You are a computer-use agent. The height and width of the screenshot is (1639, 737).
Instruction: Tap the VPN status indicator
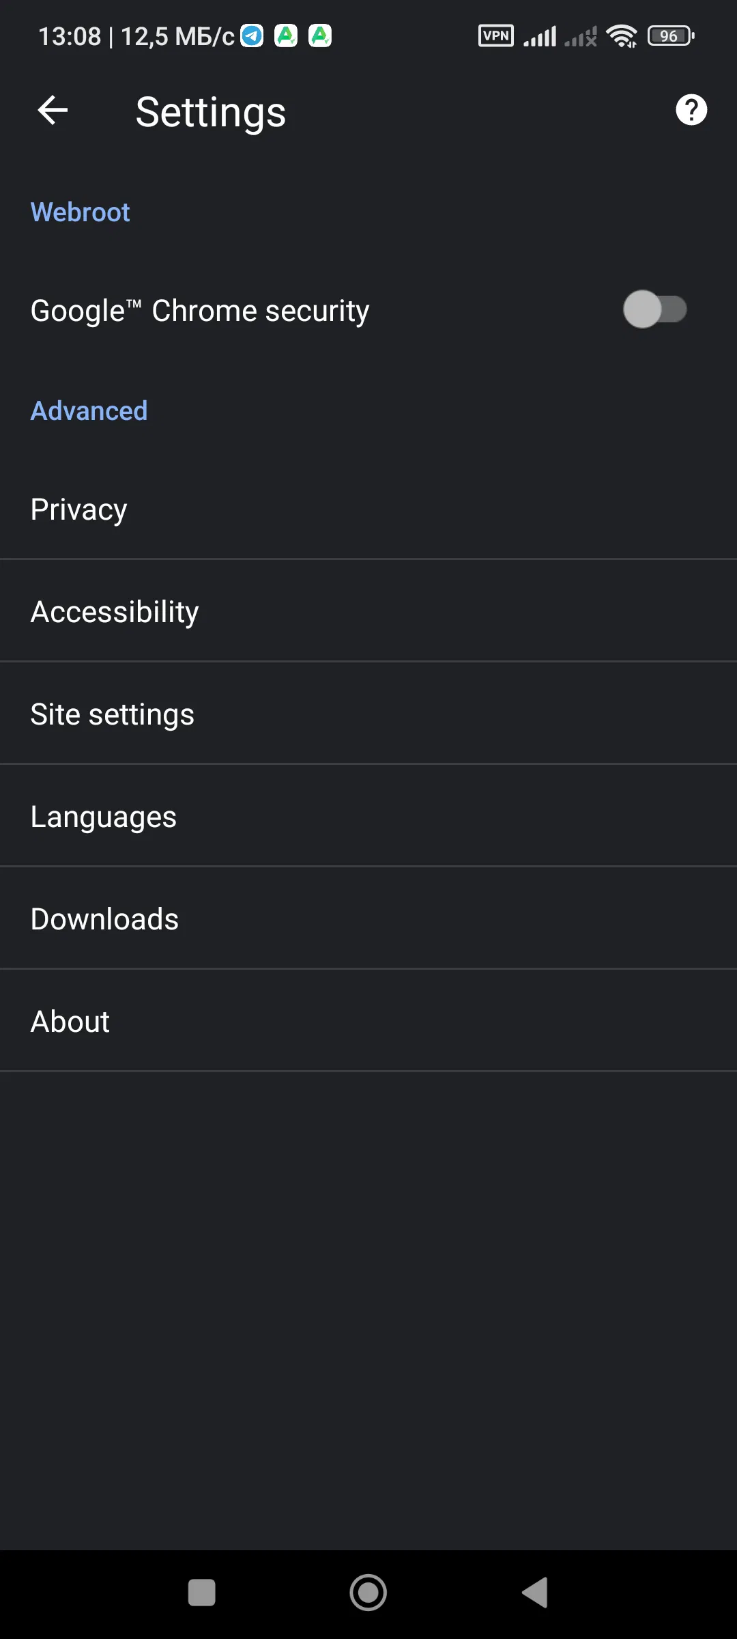[496, 36]
